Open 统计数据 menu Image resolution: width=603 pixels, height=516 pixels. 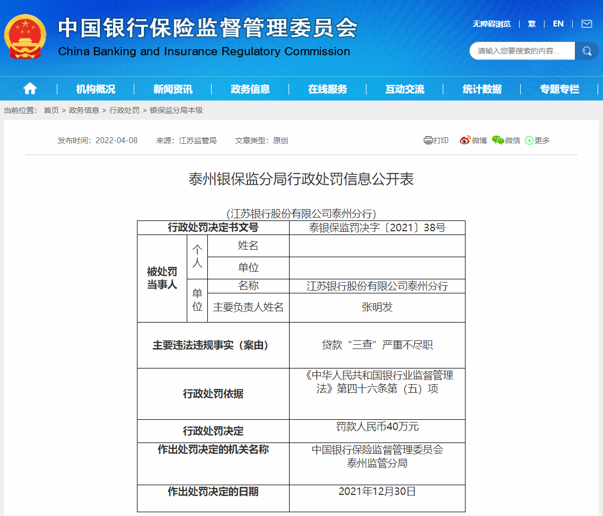(482, 89)
